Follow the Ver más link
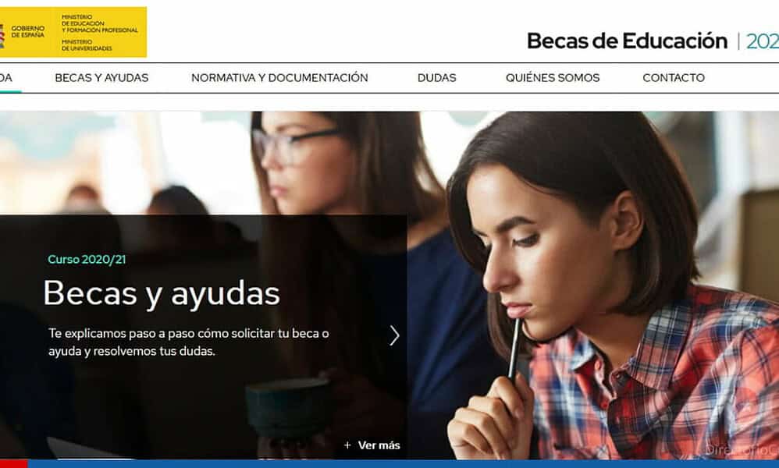This screenshot has height=468, width=779. click(x=379, y=445)
